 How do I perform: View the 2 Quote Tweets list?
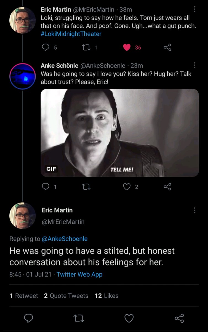pos(66,296)
